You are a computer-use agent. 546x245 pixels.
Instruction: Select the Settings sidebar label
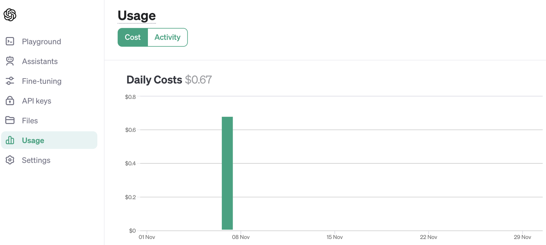click(x=36, y=160)
